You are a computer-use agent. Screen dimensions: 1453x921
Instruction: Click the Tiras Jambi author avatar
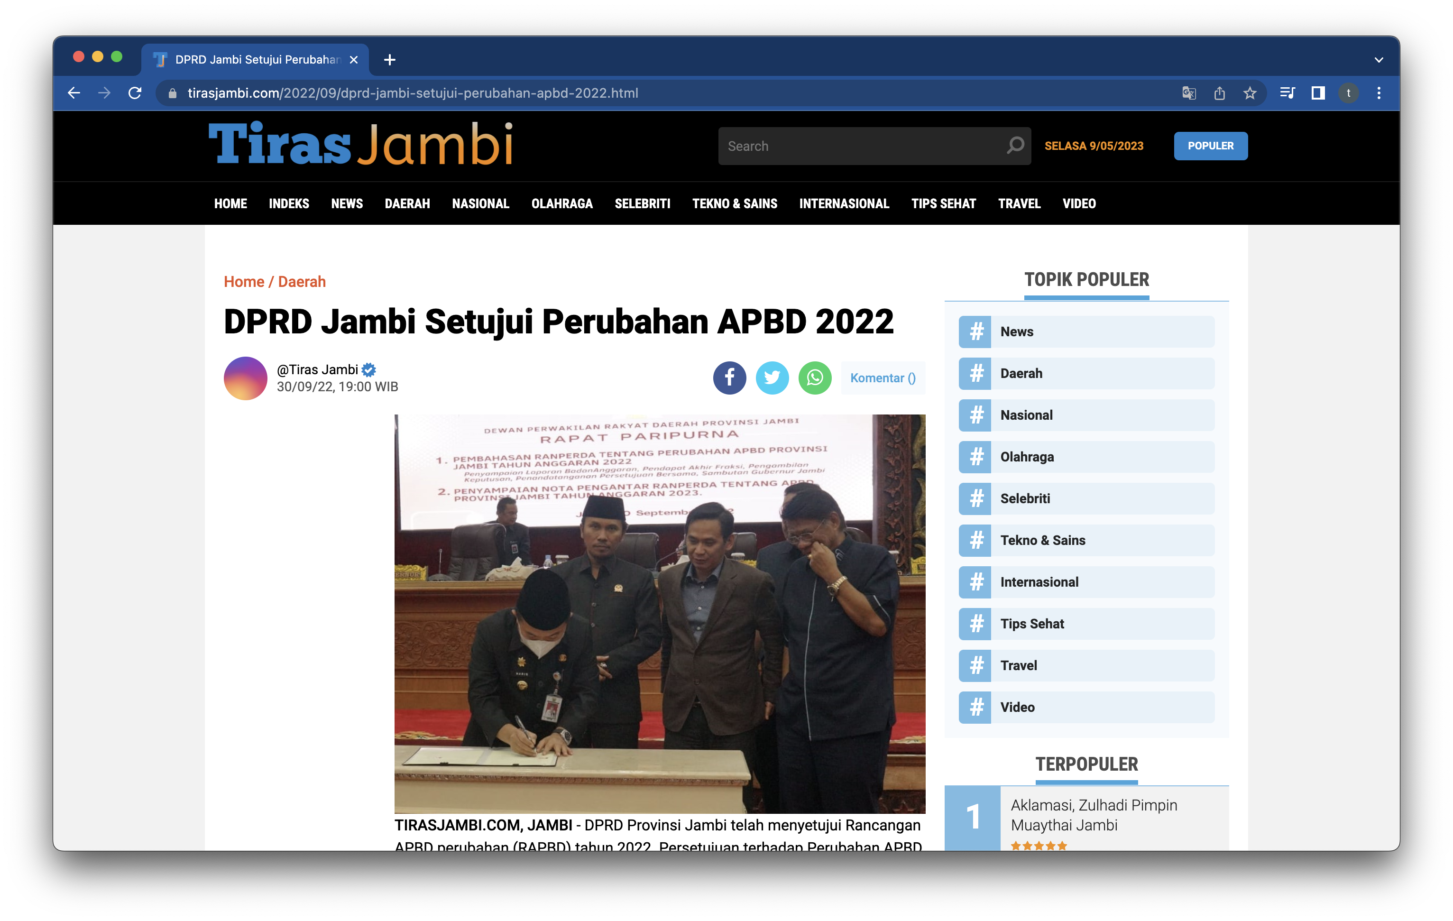point(245,378)
